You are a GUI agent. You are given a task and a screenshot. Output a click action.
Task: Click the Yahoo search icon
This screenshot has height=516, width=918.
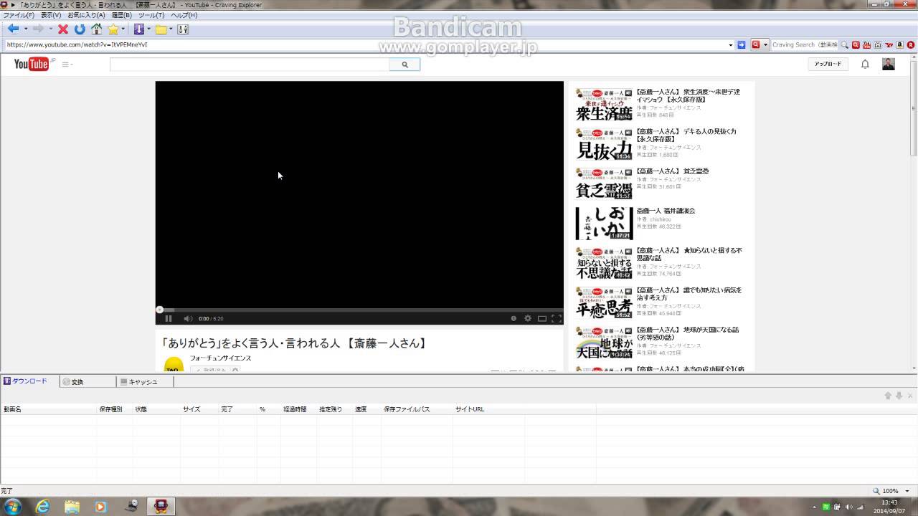(889, 44)
